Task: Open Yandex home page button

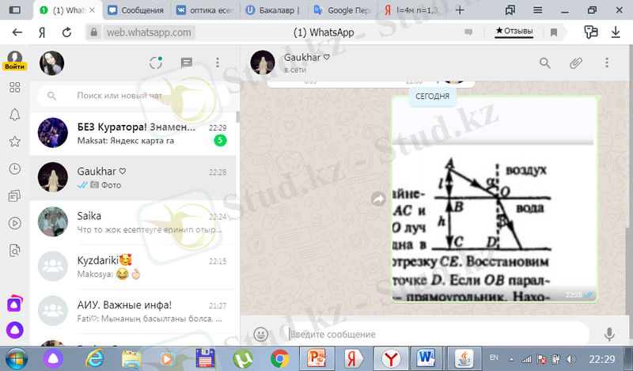Action: coord(42,32)
